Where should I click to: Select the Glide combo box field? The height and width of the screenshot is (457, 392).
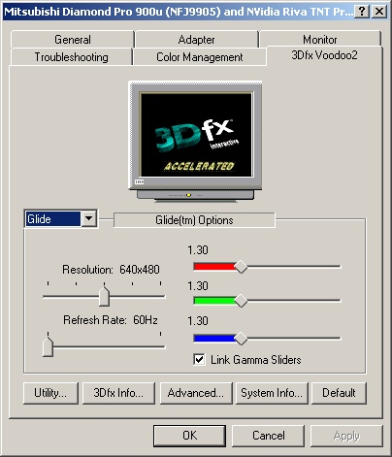60,219
